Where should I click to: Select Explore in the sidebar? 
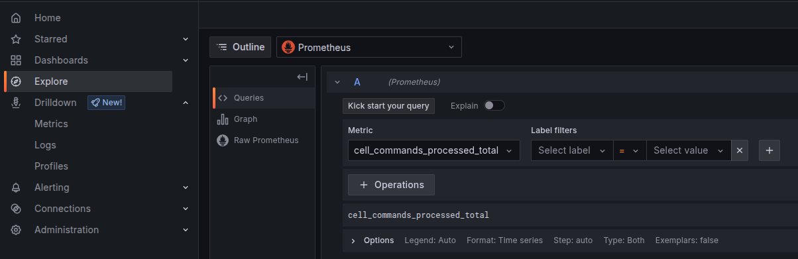tap(87, 81)
